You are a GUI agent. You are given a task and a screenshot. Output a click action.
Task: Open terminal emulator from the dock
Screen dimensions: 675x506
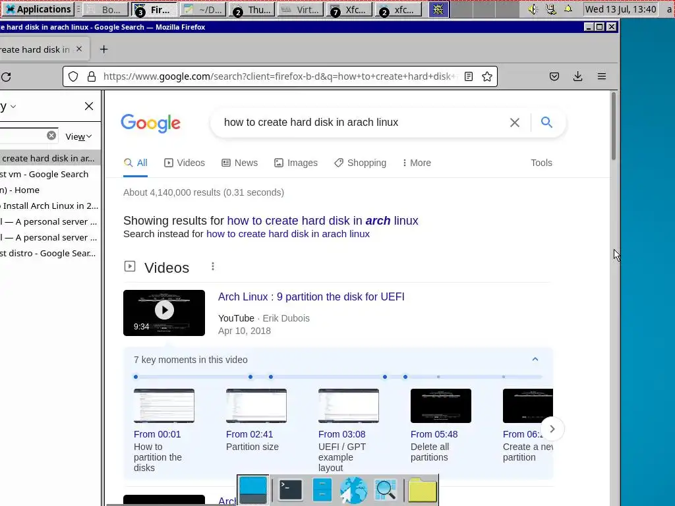pos(291,490)
